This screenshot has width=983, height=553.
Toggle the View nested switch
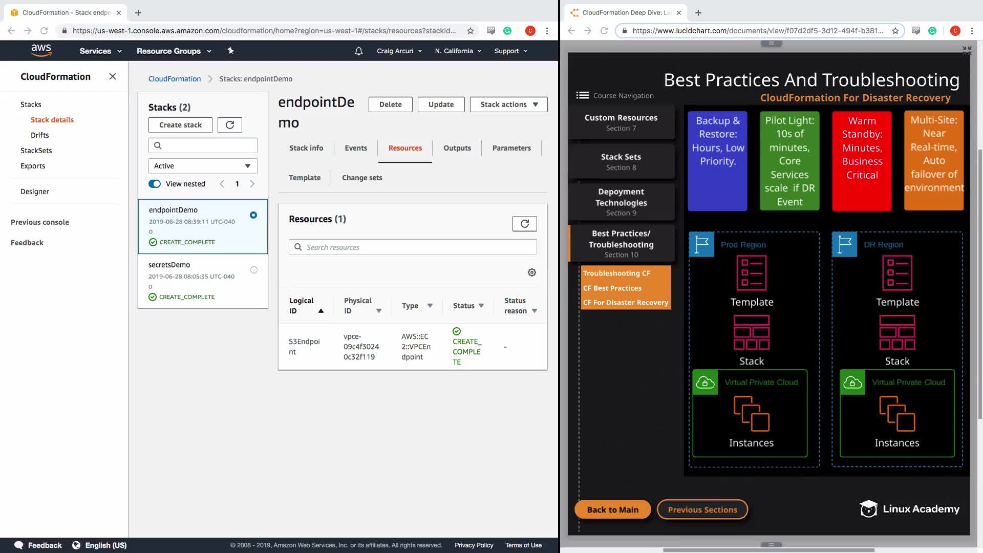(155, 184)
